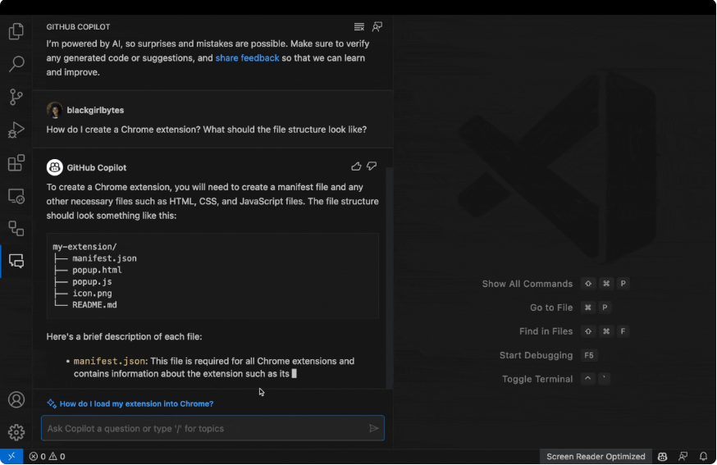Open remote window from status bar
717x465 pixels.
coord(11,456)
